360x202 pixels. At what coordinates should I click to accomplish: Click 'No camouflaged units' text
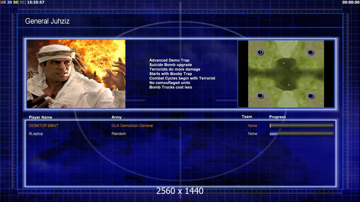(170, 82)
